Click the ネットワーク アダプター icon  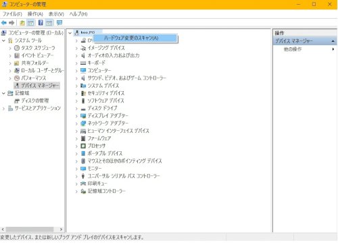(x=83, y=123)
